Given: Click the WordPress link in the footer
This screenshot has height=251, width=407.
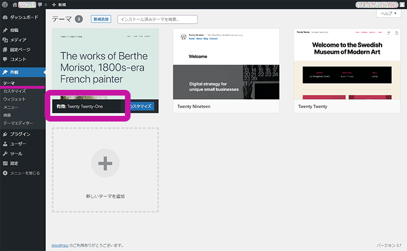Looking at the screenshot, I should click(60, 246).
